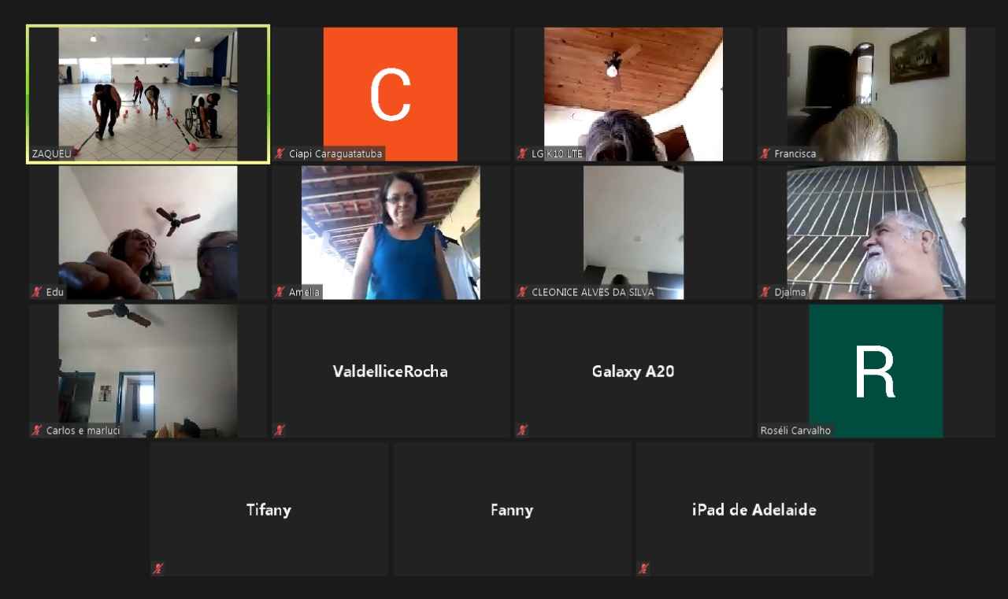Click the ValdelliceRocha name text
The width and height of the screenshot is (1008, 599).
(x=391, y=372)
